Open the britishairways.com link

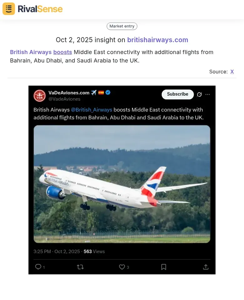click(158, 40)
